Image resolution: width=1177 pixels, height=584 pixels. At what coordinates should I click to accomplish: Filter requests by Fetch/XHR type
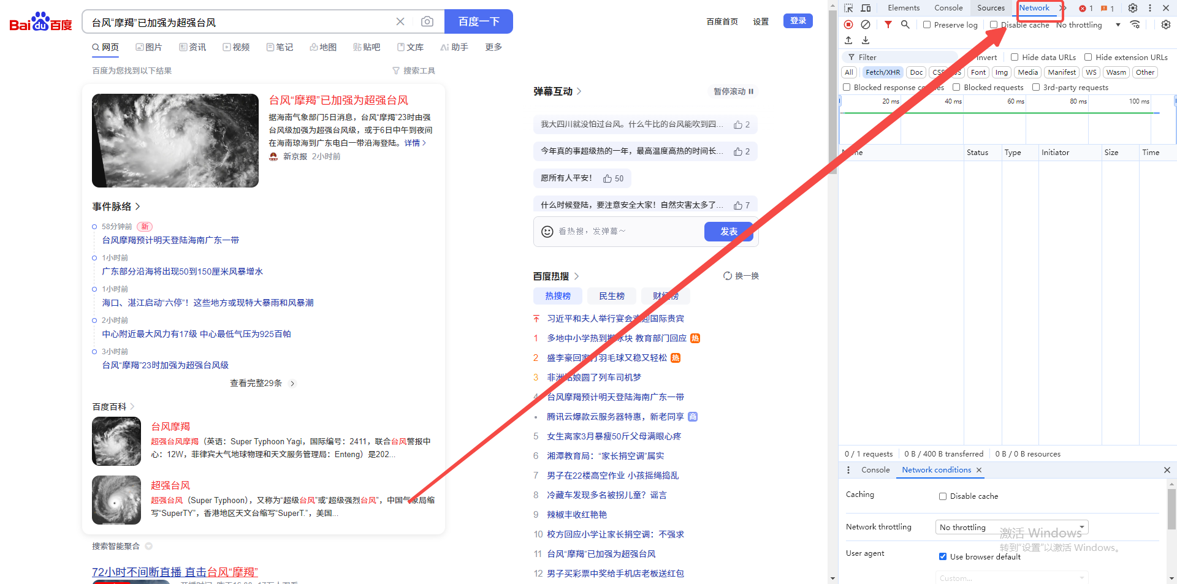pyautogui.click(x=883, y=72)
